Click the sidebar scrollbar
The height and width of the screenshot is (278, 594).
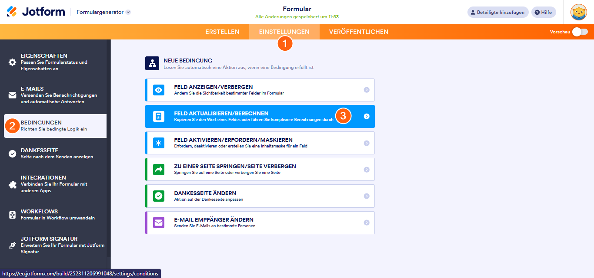[109, 147]
